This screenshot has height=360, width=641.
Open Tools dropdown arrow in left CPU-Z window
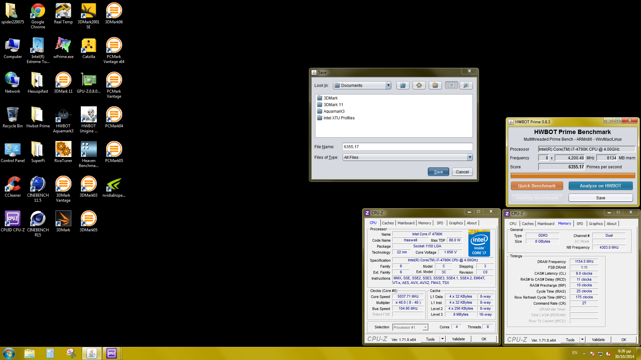tap(442, 339)
